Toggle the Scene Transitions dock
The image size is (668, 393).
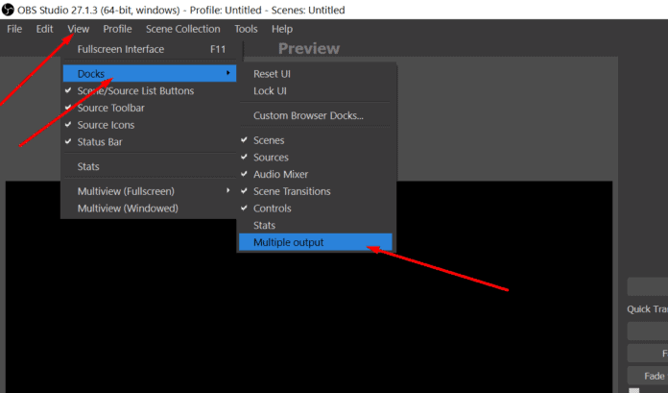click(292, 191)
